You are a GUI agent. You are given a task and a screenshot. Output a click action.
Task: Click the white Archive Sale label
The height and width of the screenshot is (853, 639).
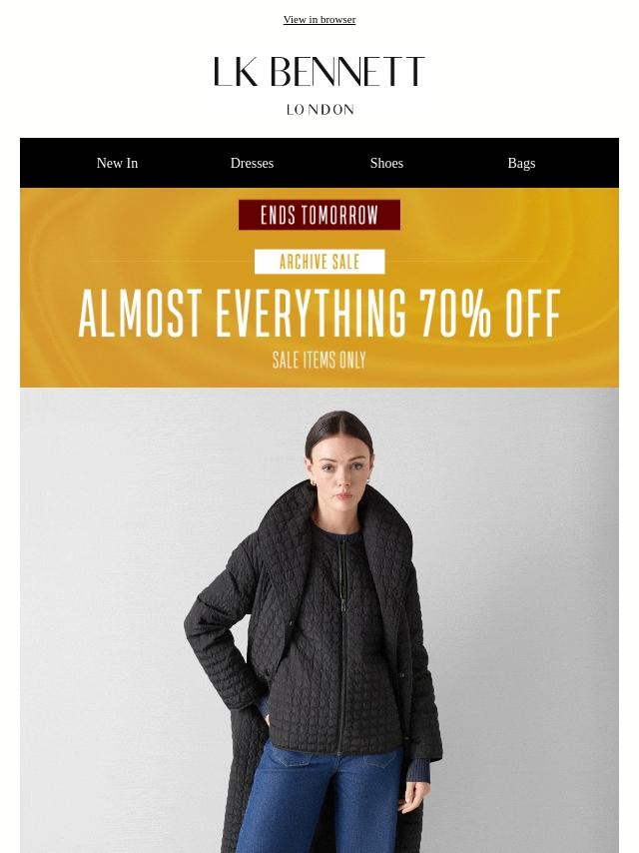tap(319, 262)
